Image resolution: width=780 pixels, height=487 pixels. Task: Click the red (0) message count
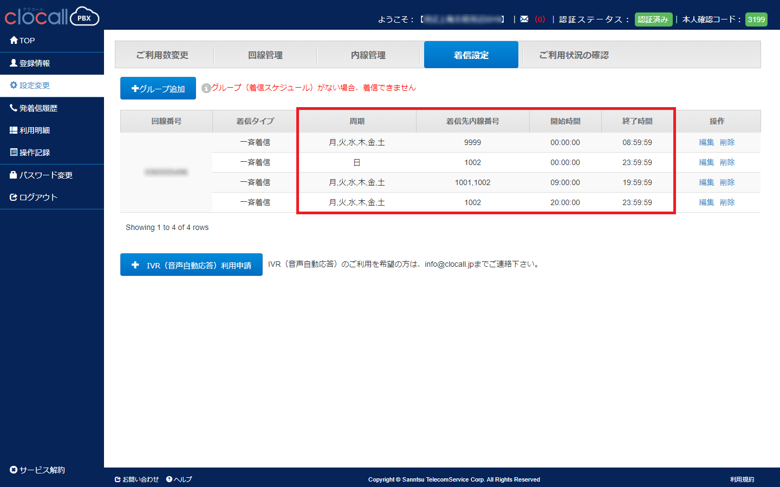[540, 19]
